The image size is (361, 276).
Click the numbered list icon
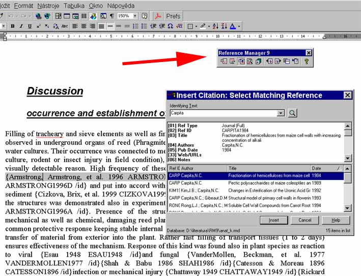(x=135, y=26)
